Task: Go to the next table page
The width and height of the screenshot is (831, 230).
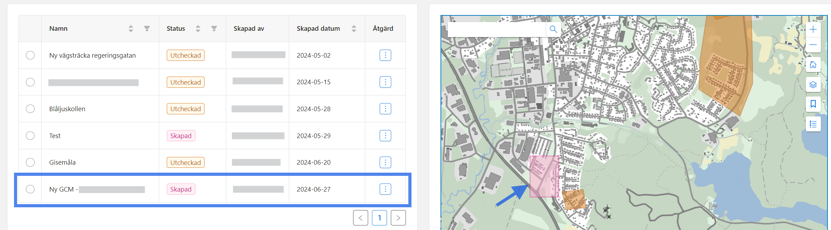Action: [x=398, y=218]
